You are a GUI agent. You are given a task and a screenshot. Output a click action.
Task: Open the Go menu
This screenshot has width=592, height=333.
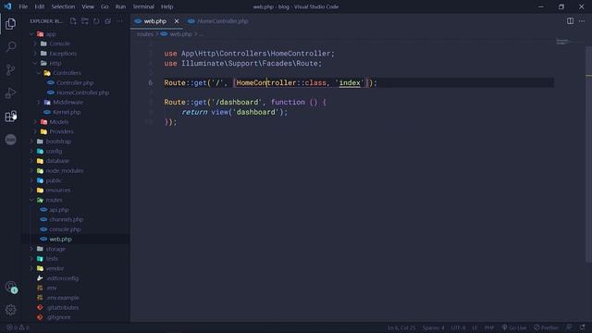[105, 6]
